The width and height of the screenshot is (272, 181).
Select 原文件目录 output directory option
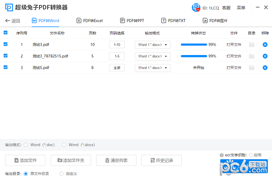point(26,174)
